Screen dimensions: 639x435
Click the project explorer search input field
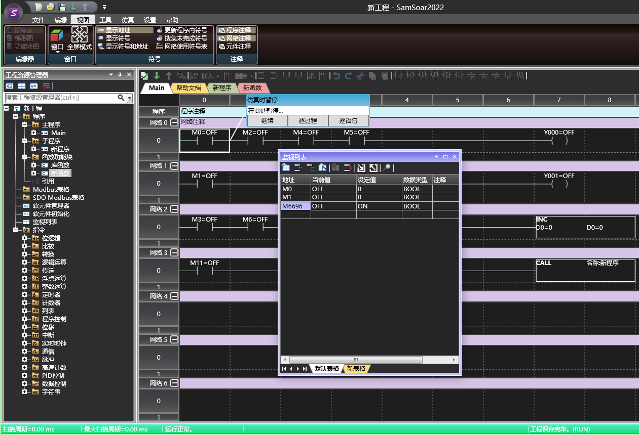point(60,98)
